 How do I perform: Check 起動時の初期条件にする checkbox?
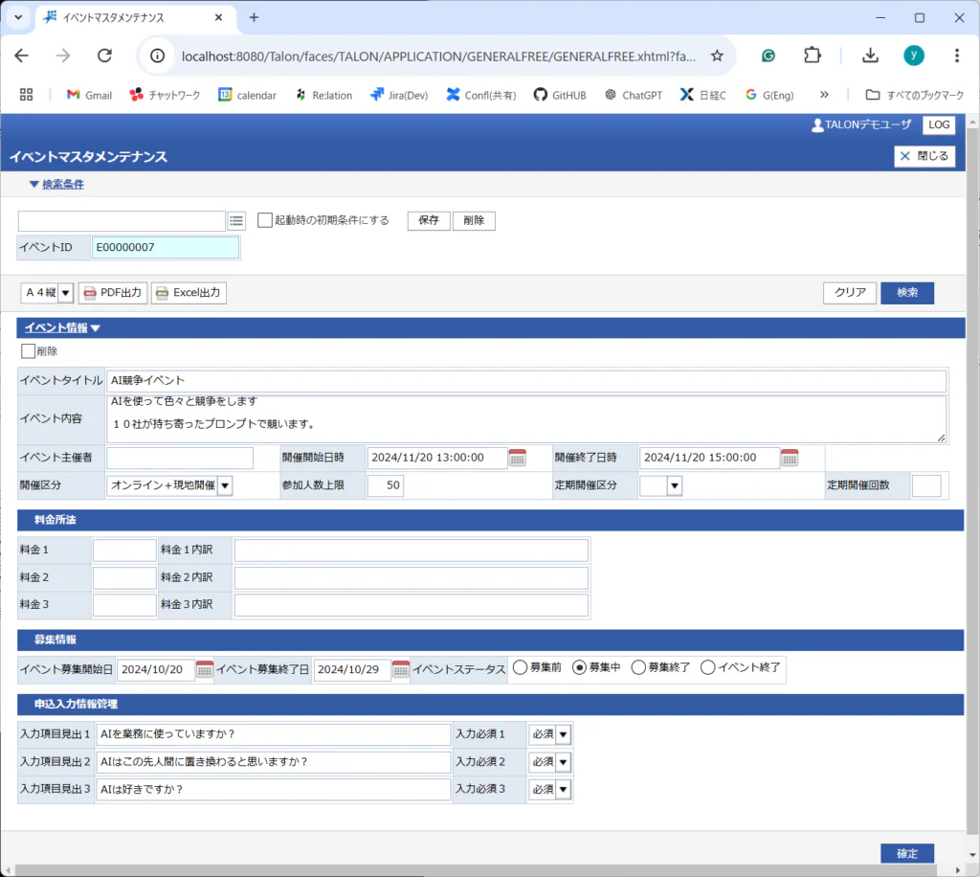pyautogui.click(x=265, y=220)
